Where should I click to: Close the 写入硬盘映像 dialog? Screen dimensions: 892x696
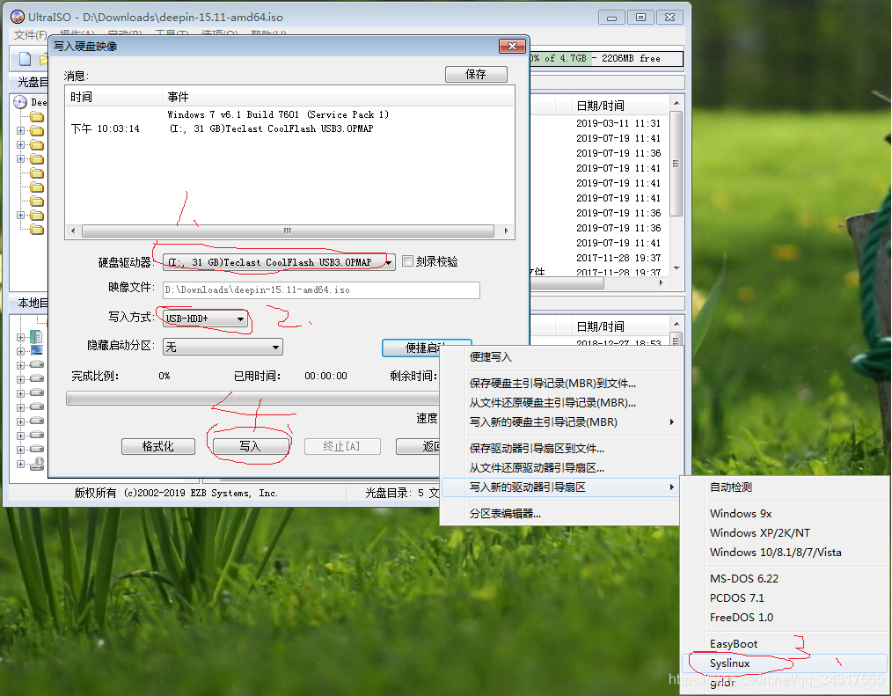click(512, 46)
